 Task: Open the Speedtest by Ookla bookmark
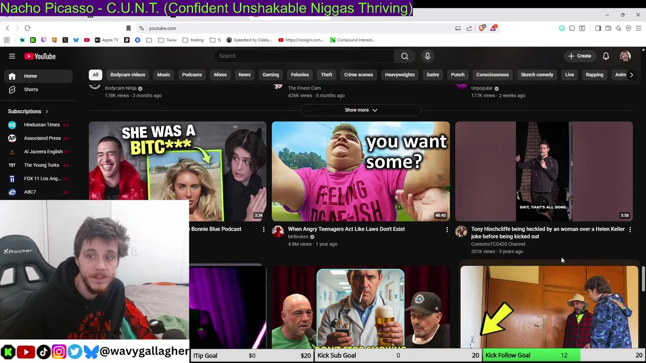pos(249,40)
